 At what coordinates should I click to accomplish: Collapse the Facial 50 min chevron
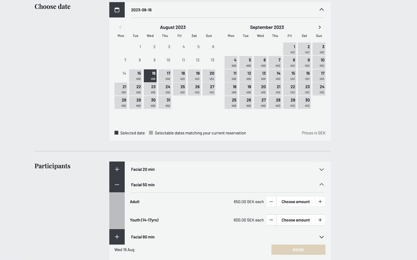point(321,184)
